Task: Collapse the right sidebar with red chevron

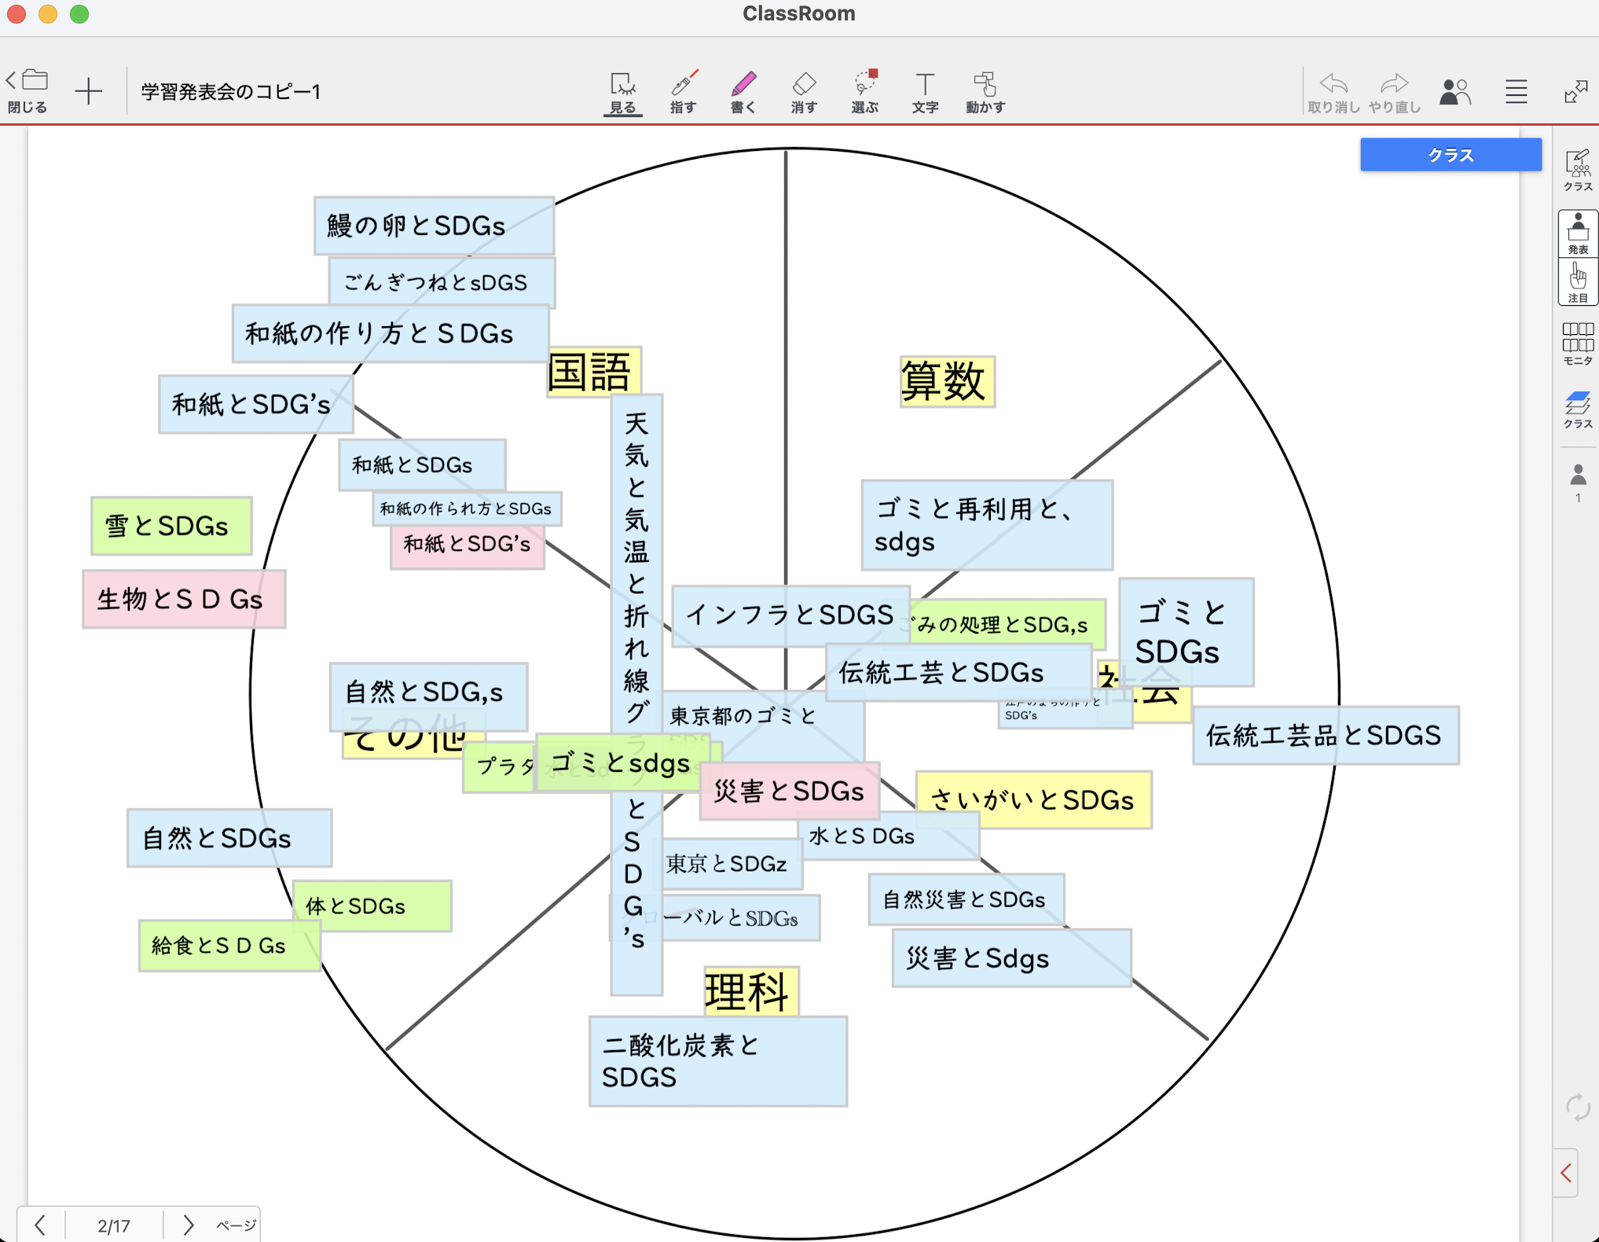Action: coord(1566,1173)
